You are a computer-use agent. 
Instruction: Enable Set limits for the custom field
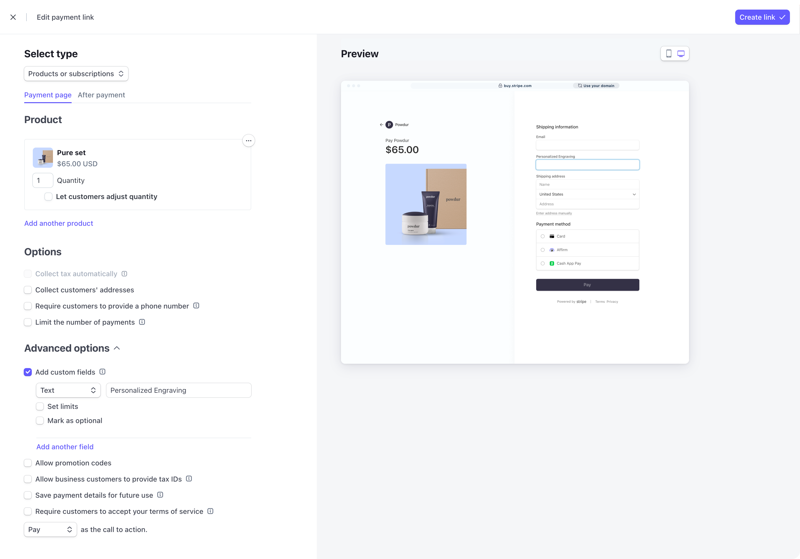coord(40,406)
